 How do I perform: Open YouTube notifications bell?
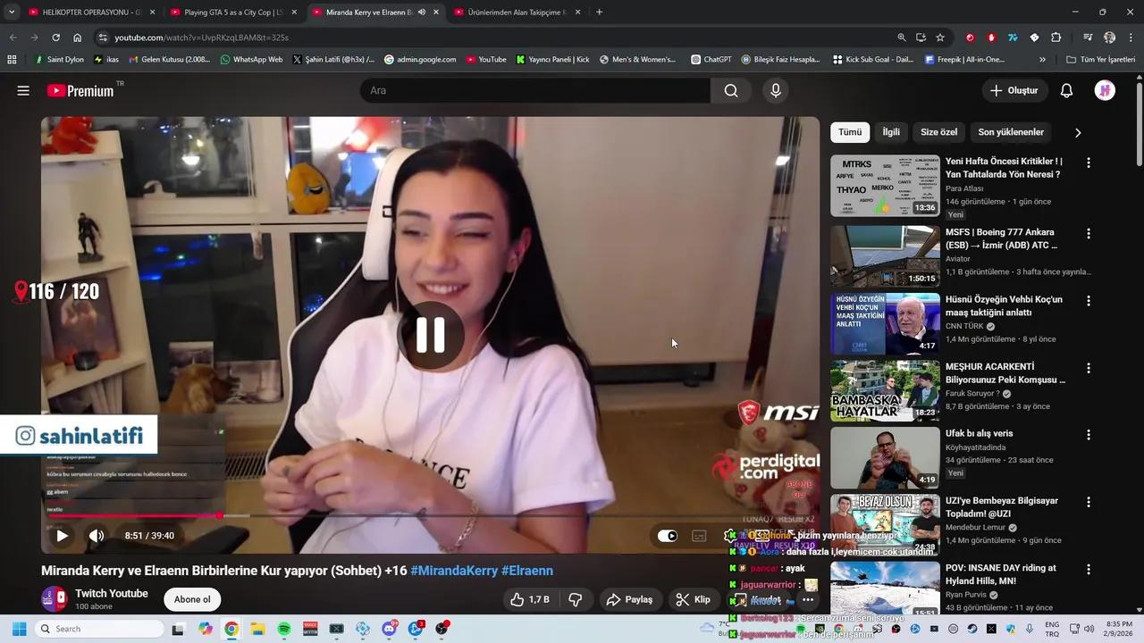(1066, 90)
